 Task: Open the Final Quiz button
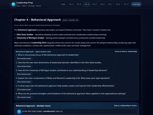coord(136,4)
